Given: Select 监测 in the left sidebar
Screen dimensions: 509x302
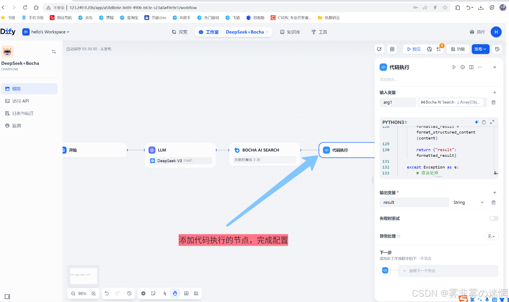Looking at the screenshot, I should click(x=29, y=126).
